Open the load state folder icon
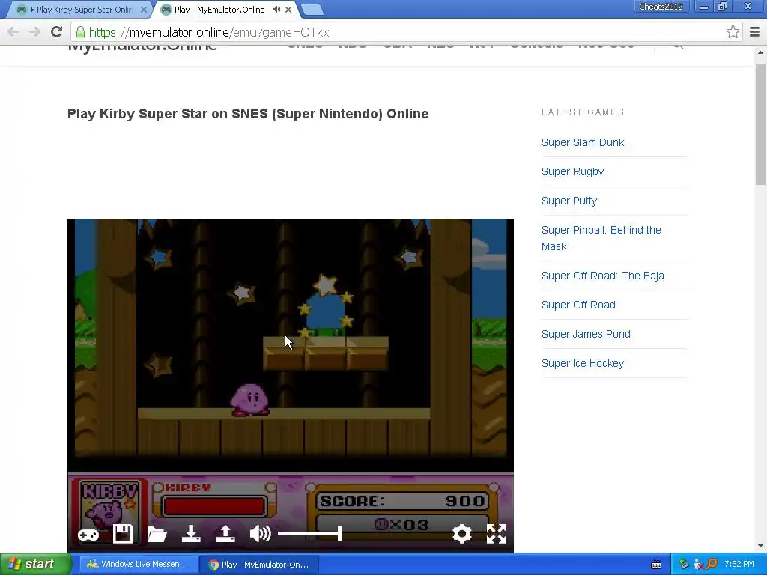The image size is (767, 575). coord(157,535)
